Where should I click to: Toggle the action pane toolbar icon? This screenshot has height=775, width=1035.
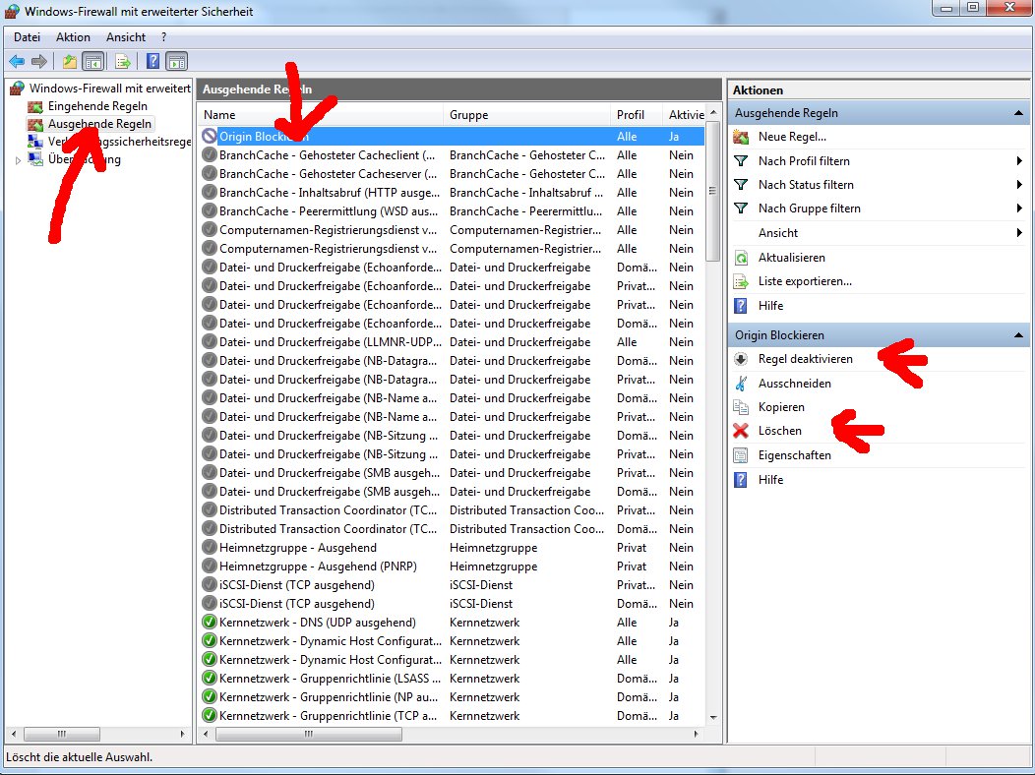(x=177, y=62)
